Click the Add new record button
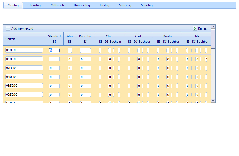Viewport: 239px width, 156px height. tap(20, 28)
